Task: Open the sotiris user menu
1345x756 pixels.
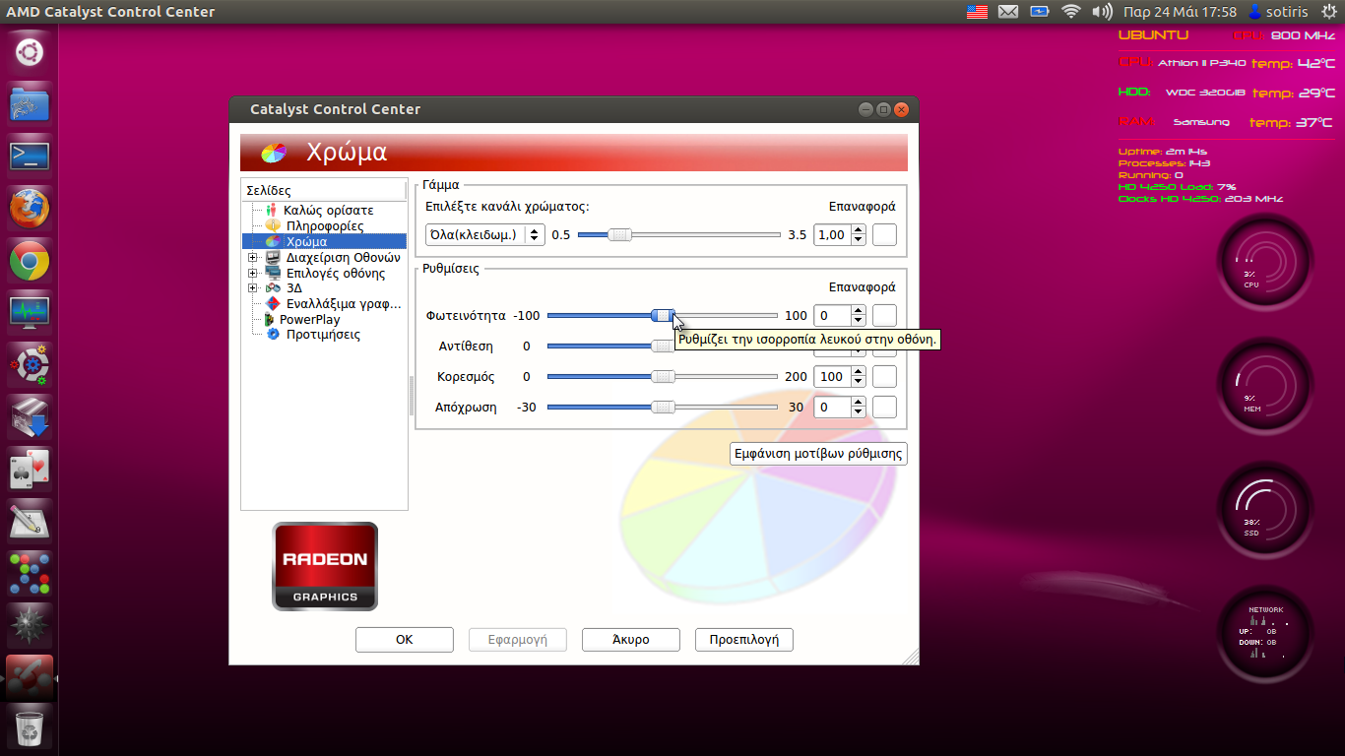Action: point(1280,12)
